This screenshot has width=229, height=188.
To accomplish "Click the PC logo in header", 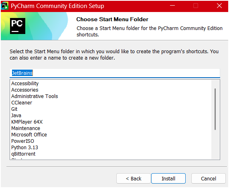I will coord(18,26).
